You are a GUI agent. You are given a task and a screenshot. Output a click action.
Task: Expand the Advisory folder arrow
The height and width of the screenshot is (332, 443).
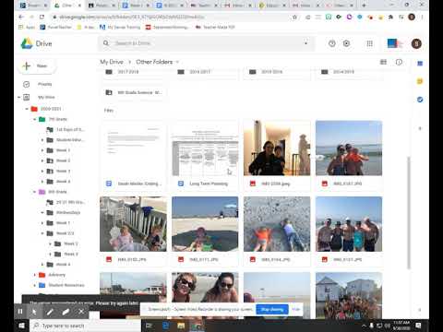34,275
